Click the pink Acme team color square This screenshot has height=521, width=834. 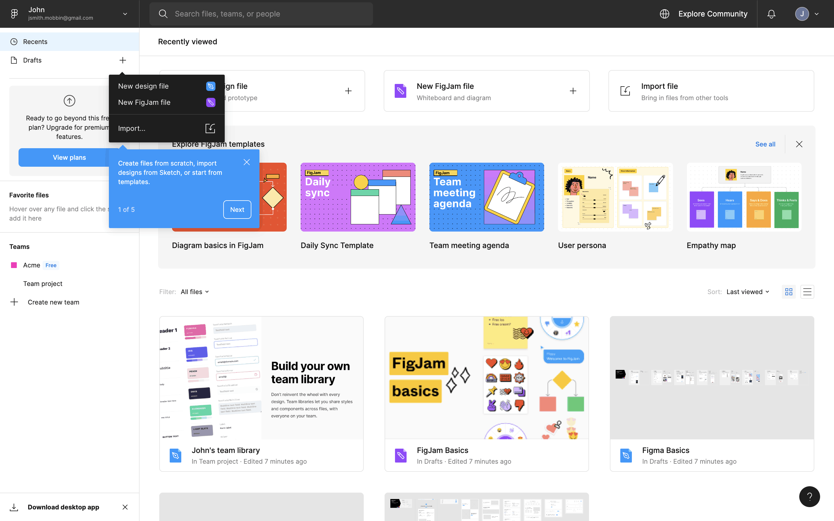[x=14, y=265]
